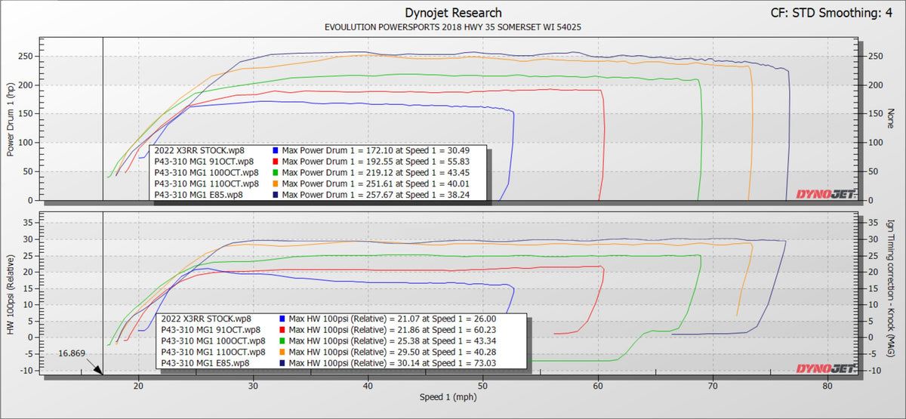Choose orange swatch for 110OCT Max HW 100psi
This screenshot has width=906, height=419.
(283, 352)
